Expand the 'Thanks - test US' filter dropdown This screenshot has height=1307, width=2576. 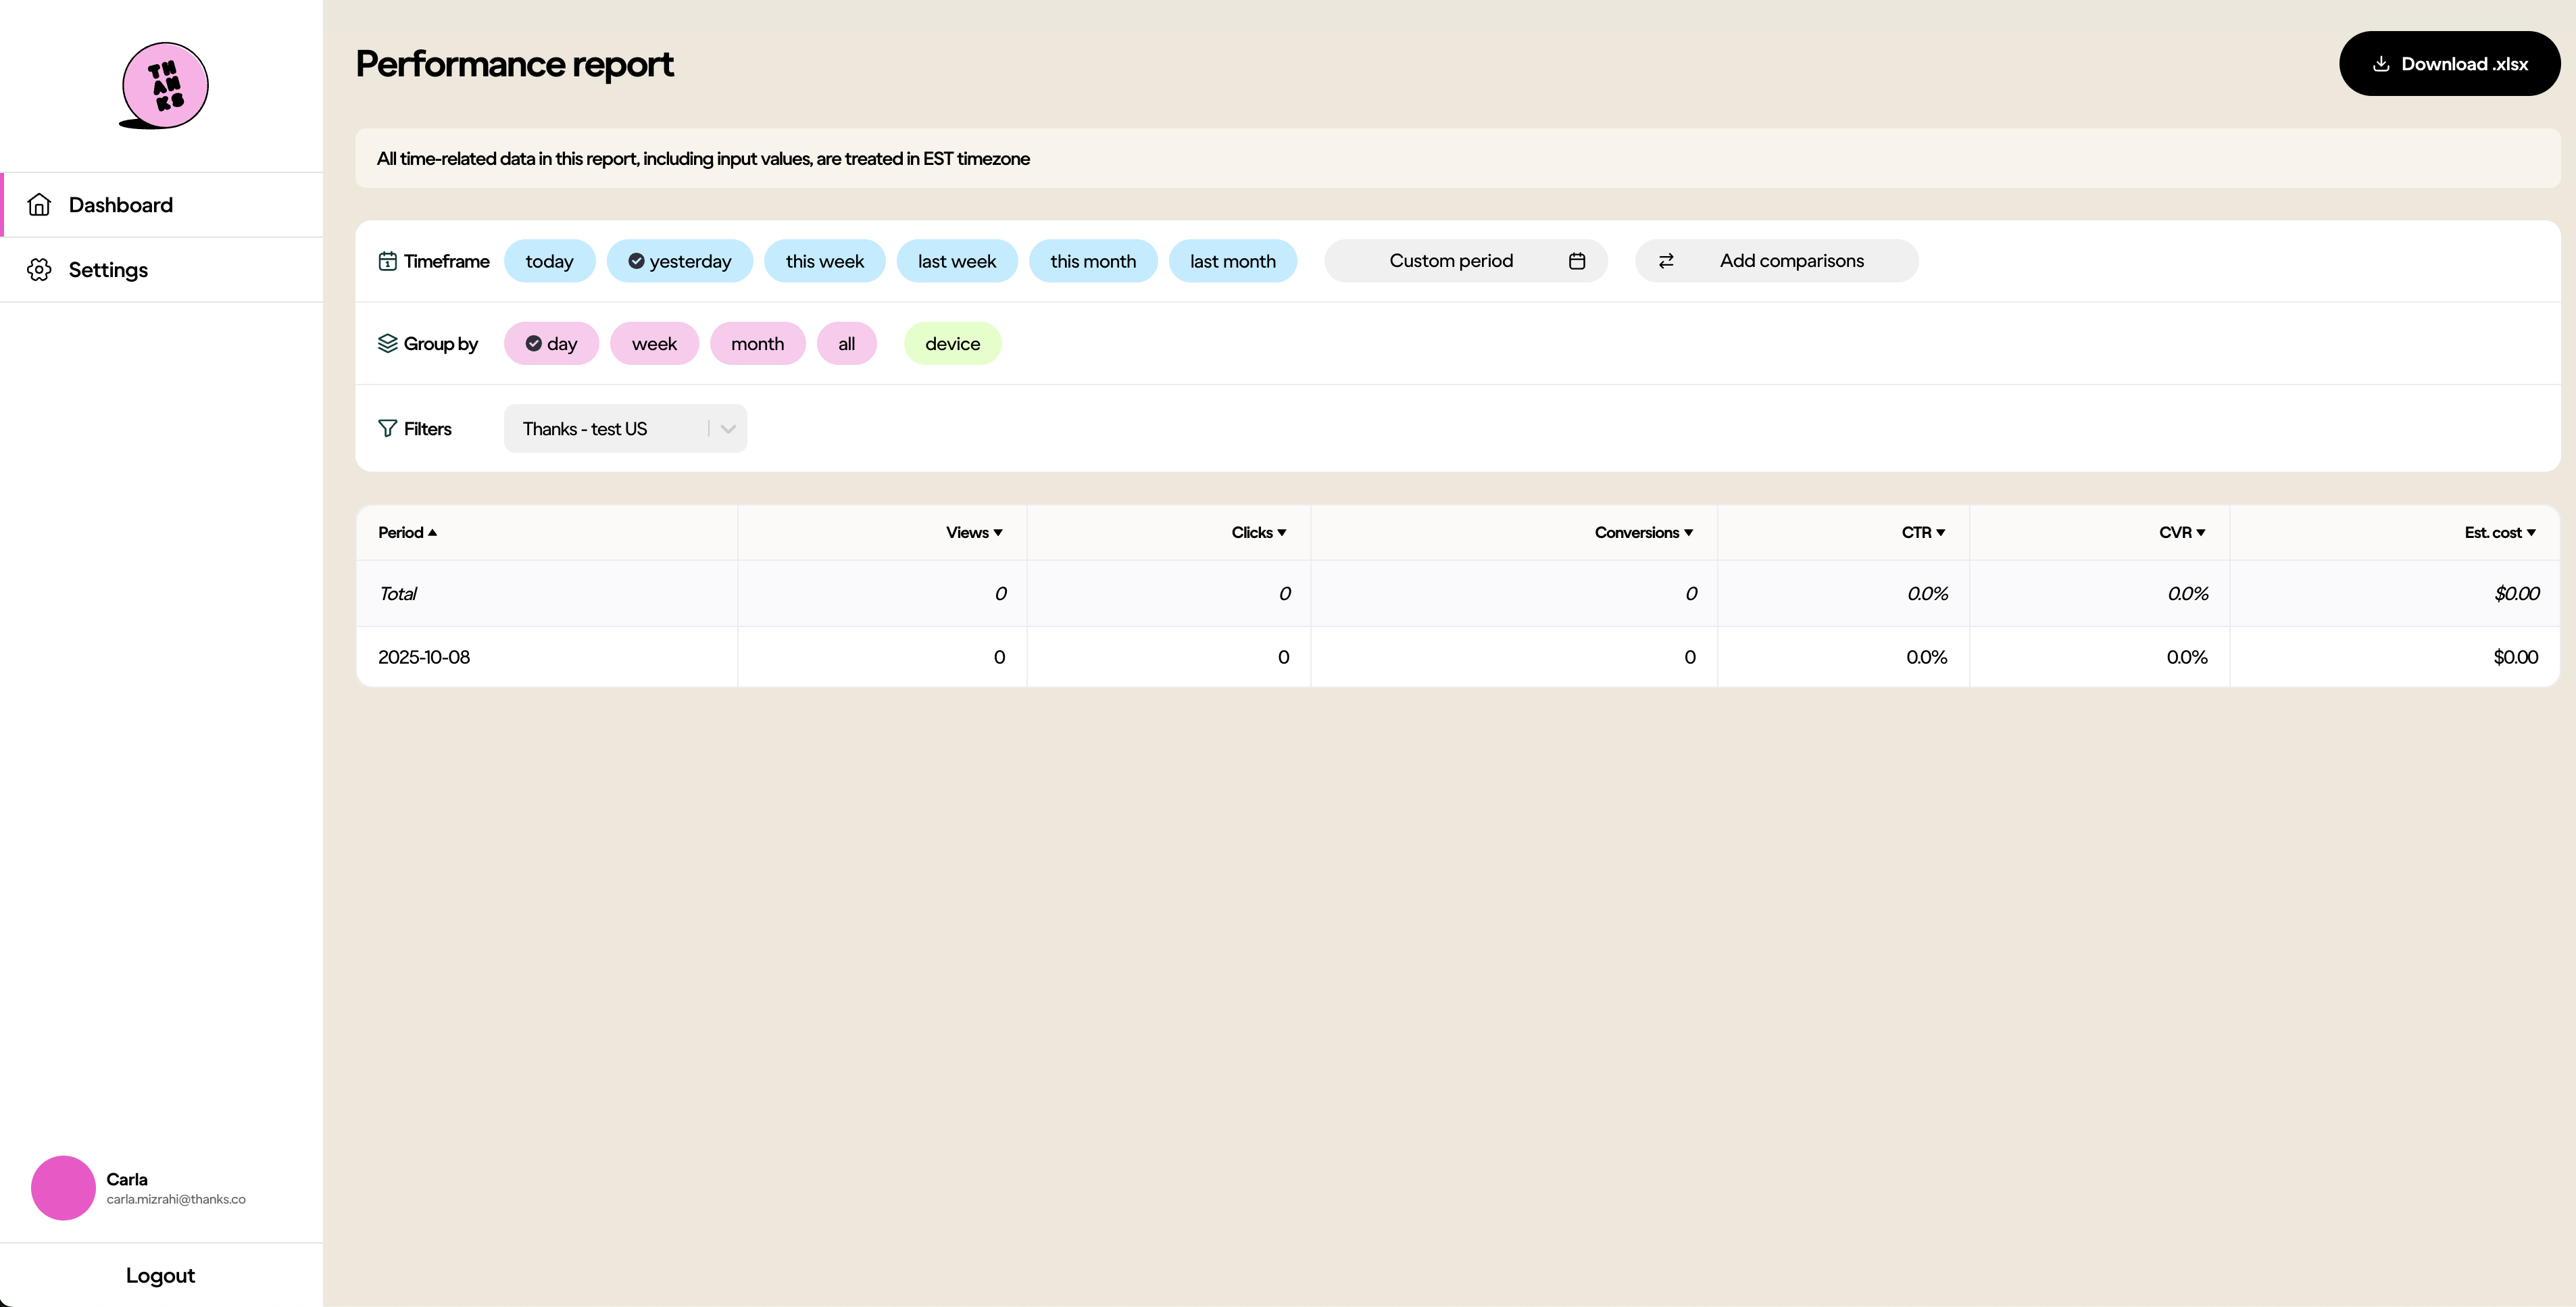tap(728, 429)
